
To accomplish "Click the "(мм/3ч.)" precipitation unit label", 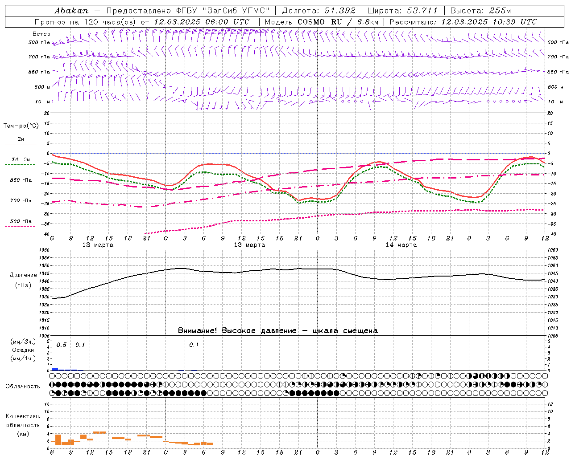I will (23, 342).
